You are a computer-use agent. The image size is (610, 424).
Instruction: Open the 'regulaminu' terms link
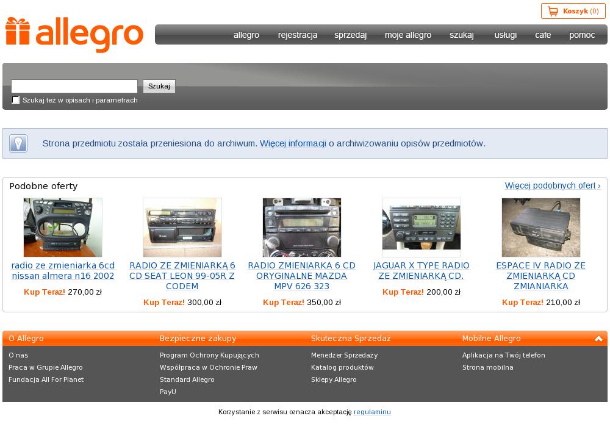(x=372, y=412)
